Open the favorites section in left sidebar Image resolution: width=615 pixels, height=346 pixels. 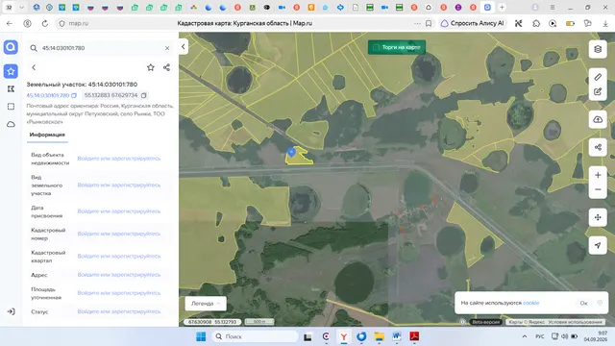[11, 71]
